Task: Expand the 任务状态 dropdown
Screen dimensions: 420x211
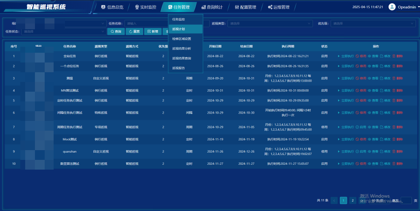Action: click(63, 31)
